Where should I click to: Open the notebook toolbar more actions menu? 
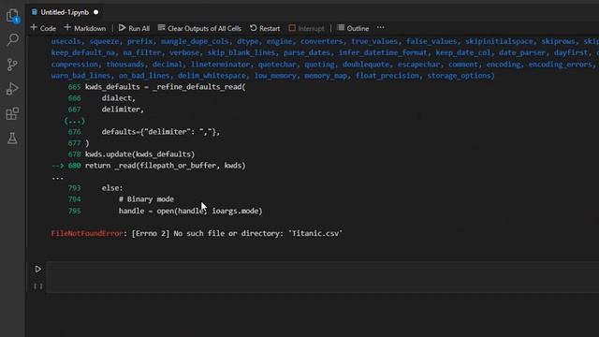tap(381, 28)
